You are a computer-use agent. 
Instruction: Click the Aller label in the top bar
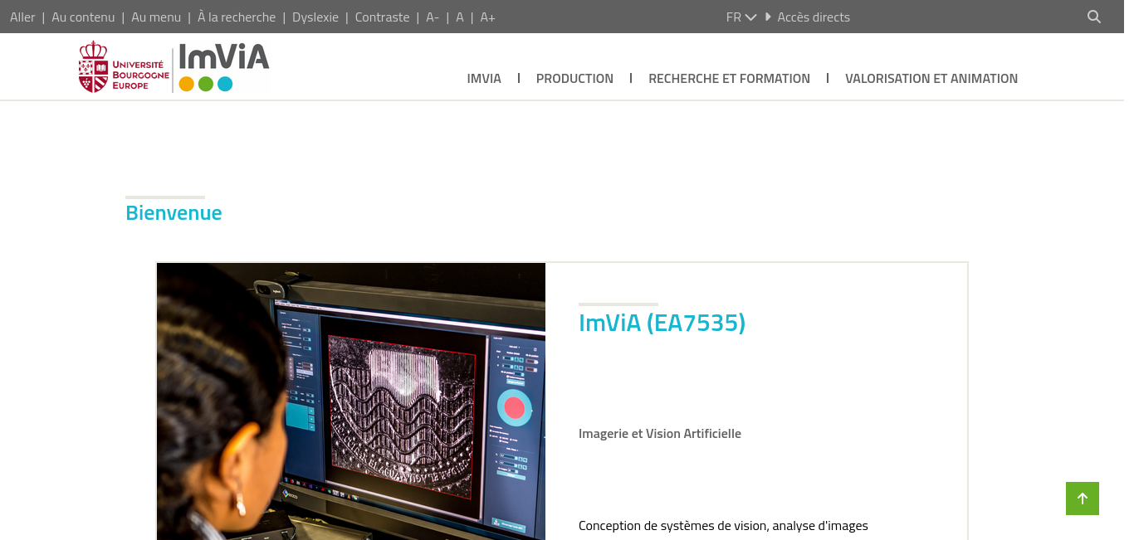tap(22, 17)
